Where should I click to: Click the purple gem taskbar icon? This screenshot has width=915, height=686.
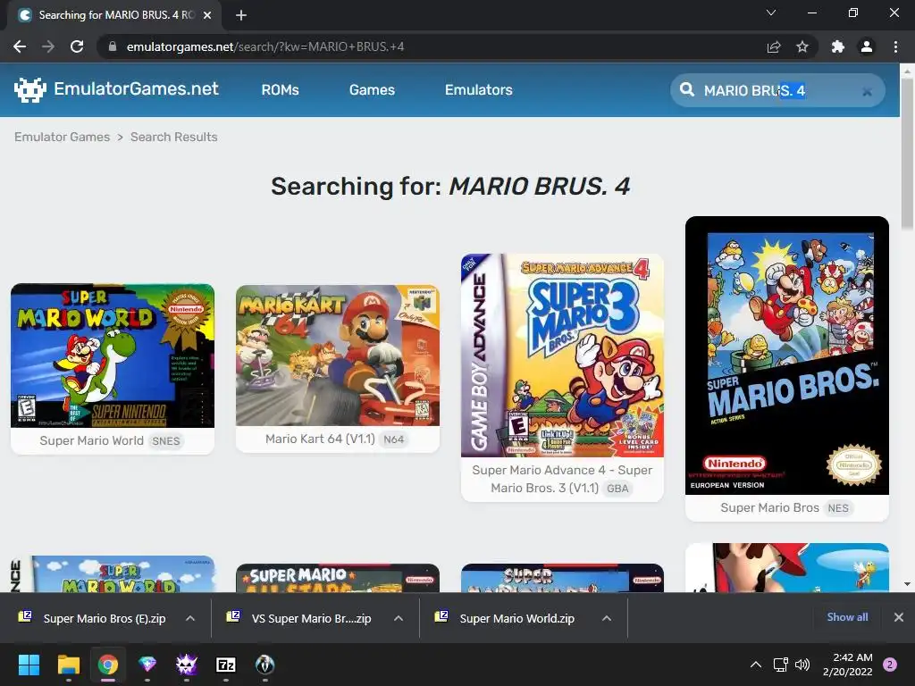tap(147, 665)
